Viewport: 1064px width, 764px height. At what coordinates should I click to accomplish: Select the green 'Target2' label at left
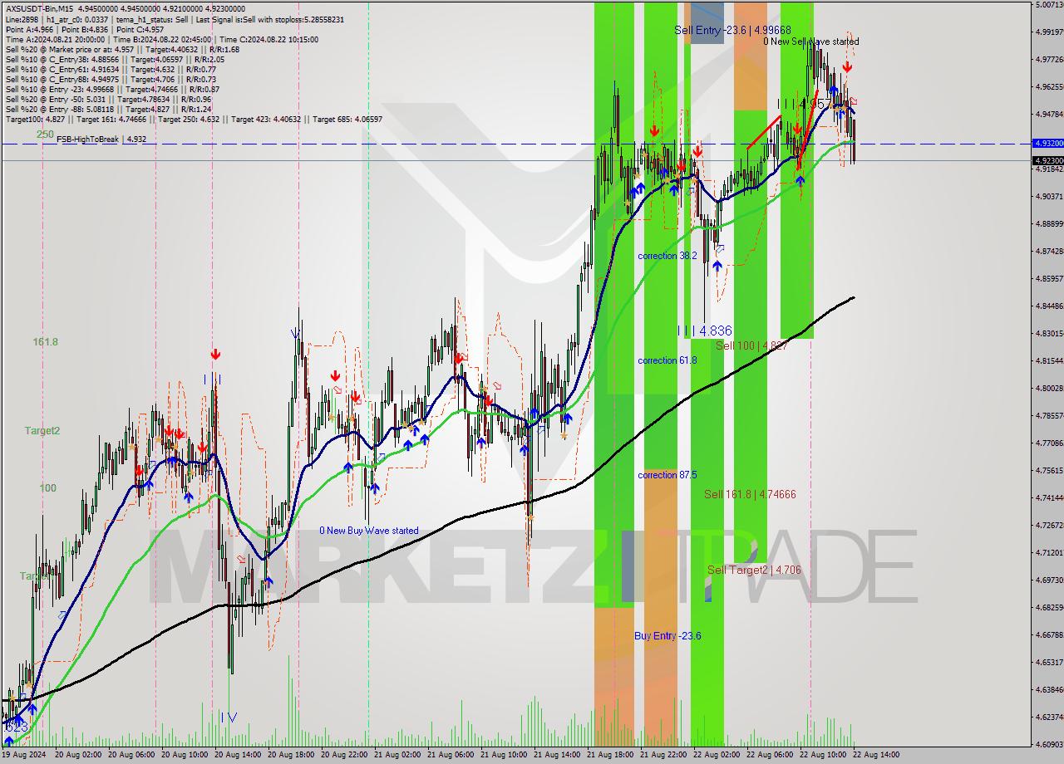point(42,430)
